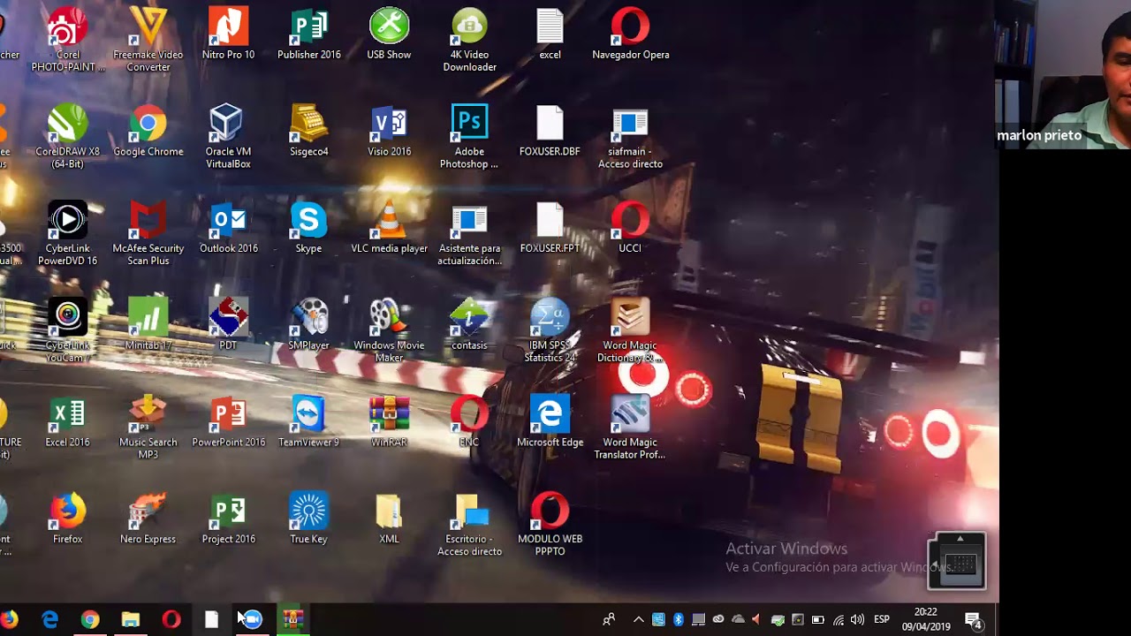Click the USB Show desktop icon
The width and height of the screenshot is (1131, 636).
389,34
